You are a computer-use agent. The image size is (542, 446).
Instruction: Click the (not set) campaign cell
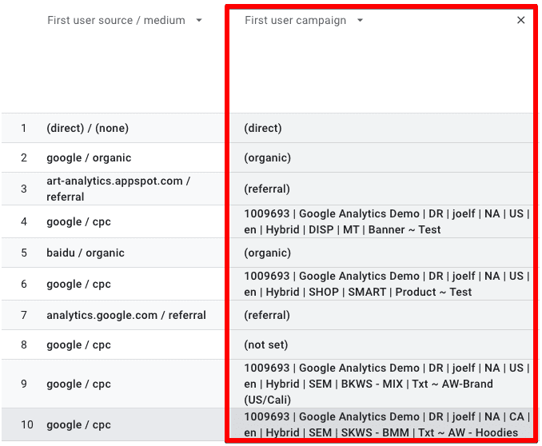pyautogui.click(x=266, y=345)
